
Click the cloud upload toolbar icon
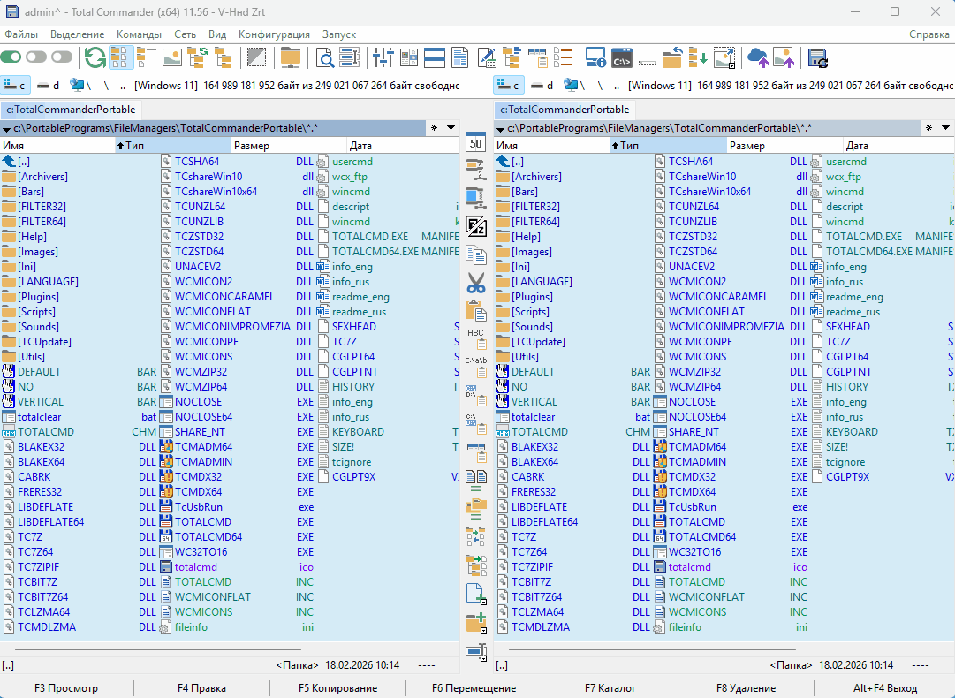point(758,58)
